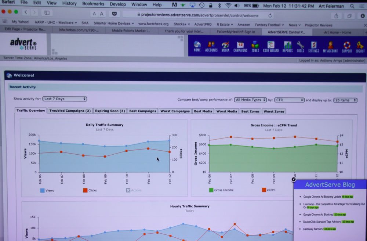
Task: Click the Safari Share button
Action: point(336,16)
